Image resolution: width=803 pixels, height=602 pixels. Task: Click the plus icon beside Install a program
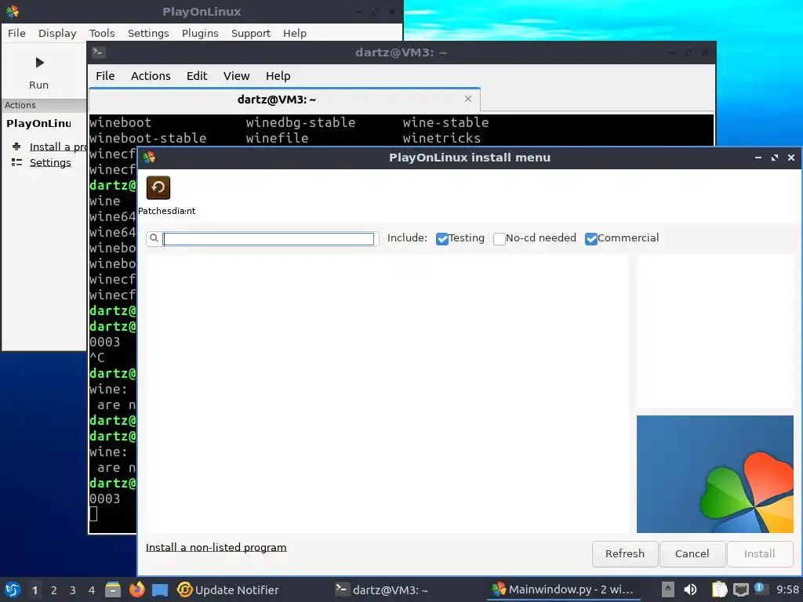coord(16,147)
